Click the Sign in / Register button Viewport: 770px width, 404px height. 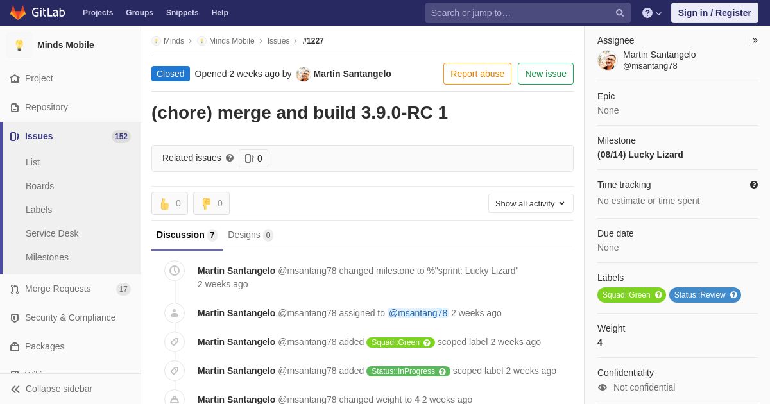(715, 13)
